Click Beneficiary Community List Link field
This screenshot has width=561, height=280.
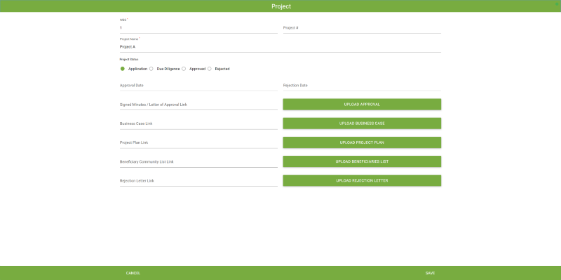click(198, 162)
